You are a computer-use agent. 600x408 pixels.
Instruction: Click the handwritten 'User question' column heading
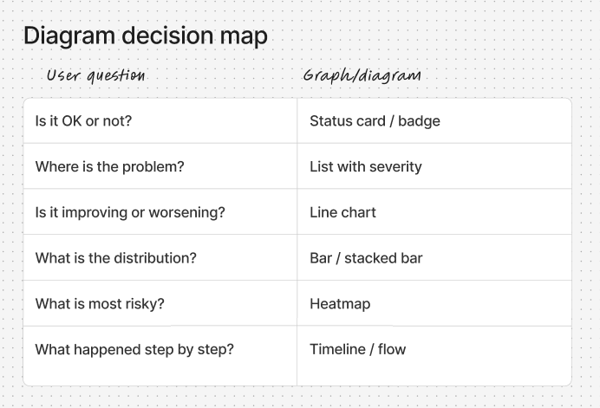[x=95, y=75]
